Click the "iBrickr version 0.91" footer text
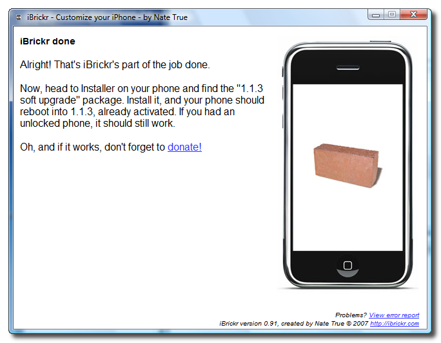Screen dimensions: 441x343 pyautogui.click(x=249, y=324)
